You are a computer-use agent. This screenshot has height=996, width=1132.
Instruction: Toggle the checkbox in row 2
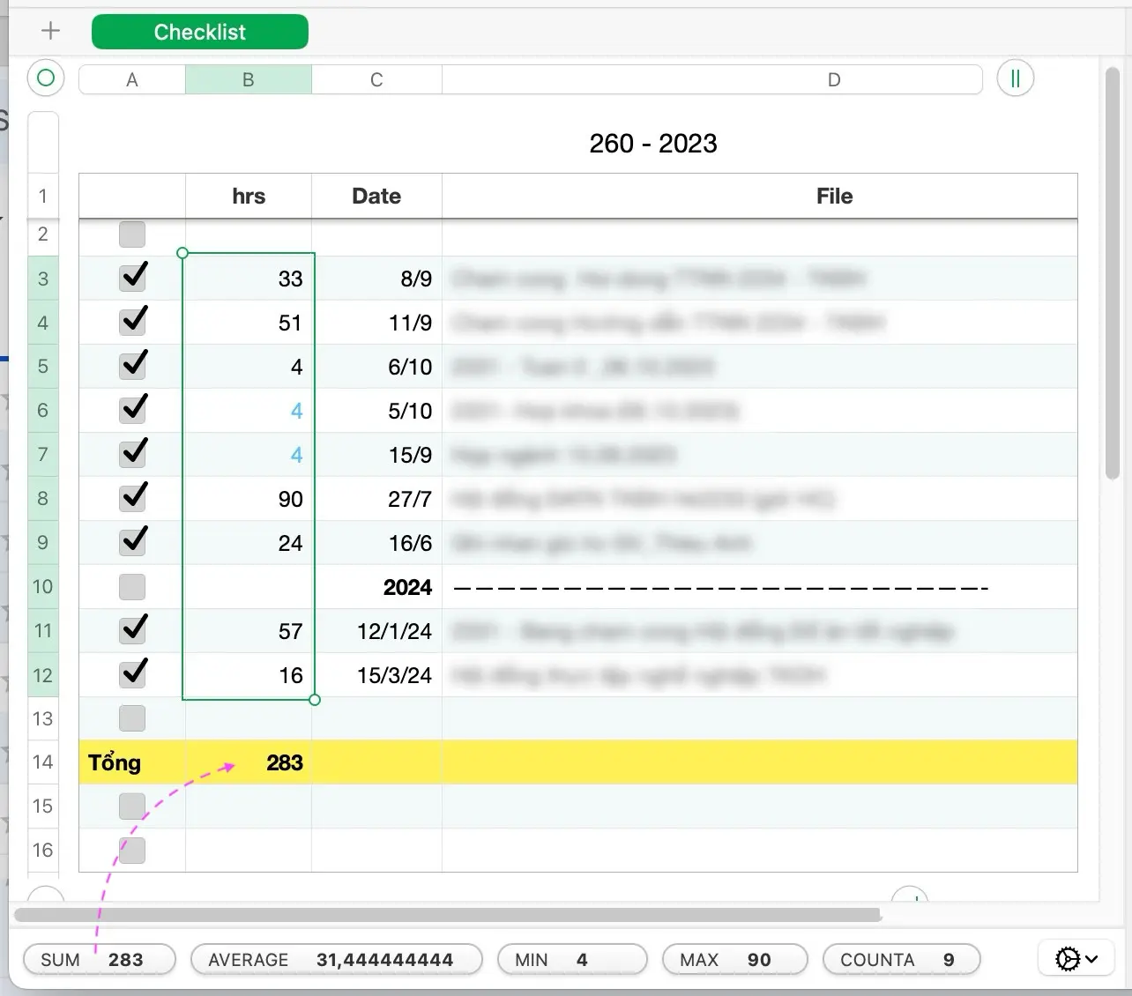coord(132,234)
